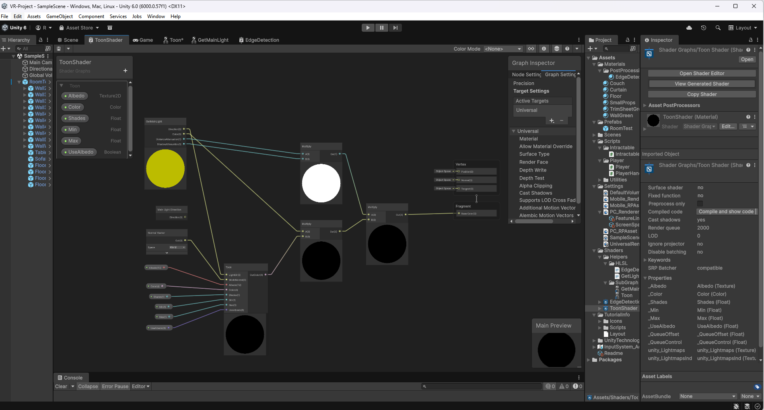Click the Asset Labels tag icon
The height and width of the screenshot is (410, 764).
(757, 387)
